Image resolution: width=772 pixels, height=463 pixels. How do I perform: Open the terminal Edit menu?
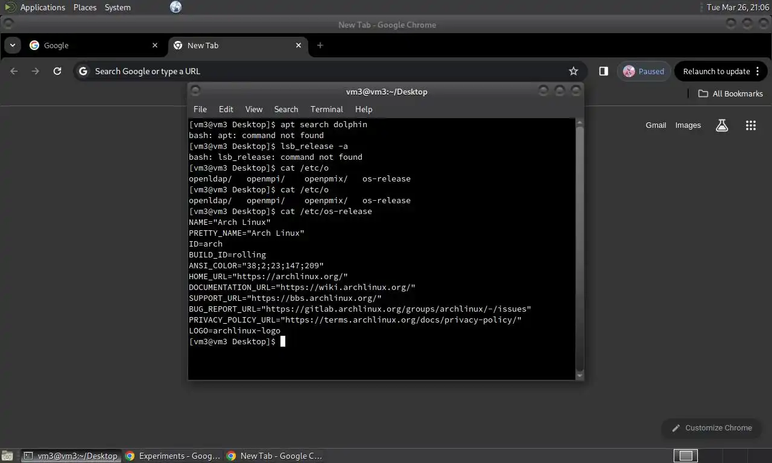(x=226, y=109)
